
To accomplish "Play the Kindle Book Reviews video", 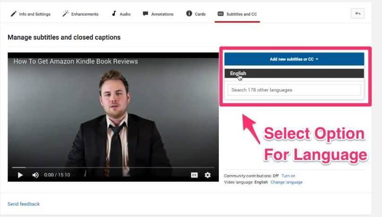I will pos(20,175).
